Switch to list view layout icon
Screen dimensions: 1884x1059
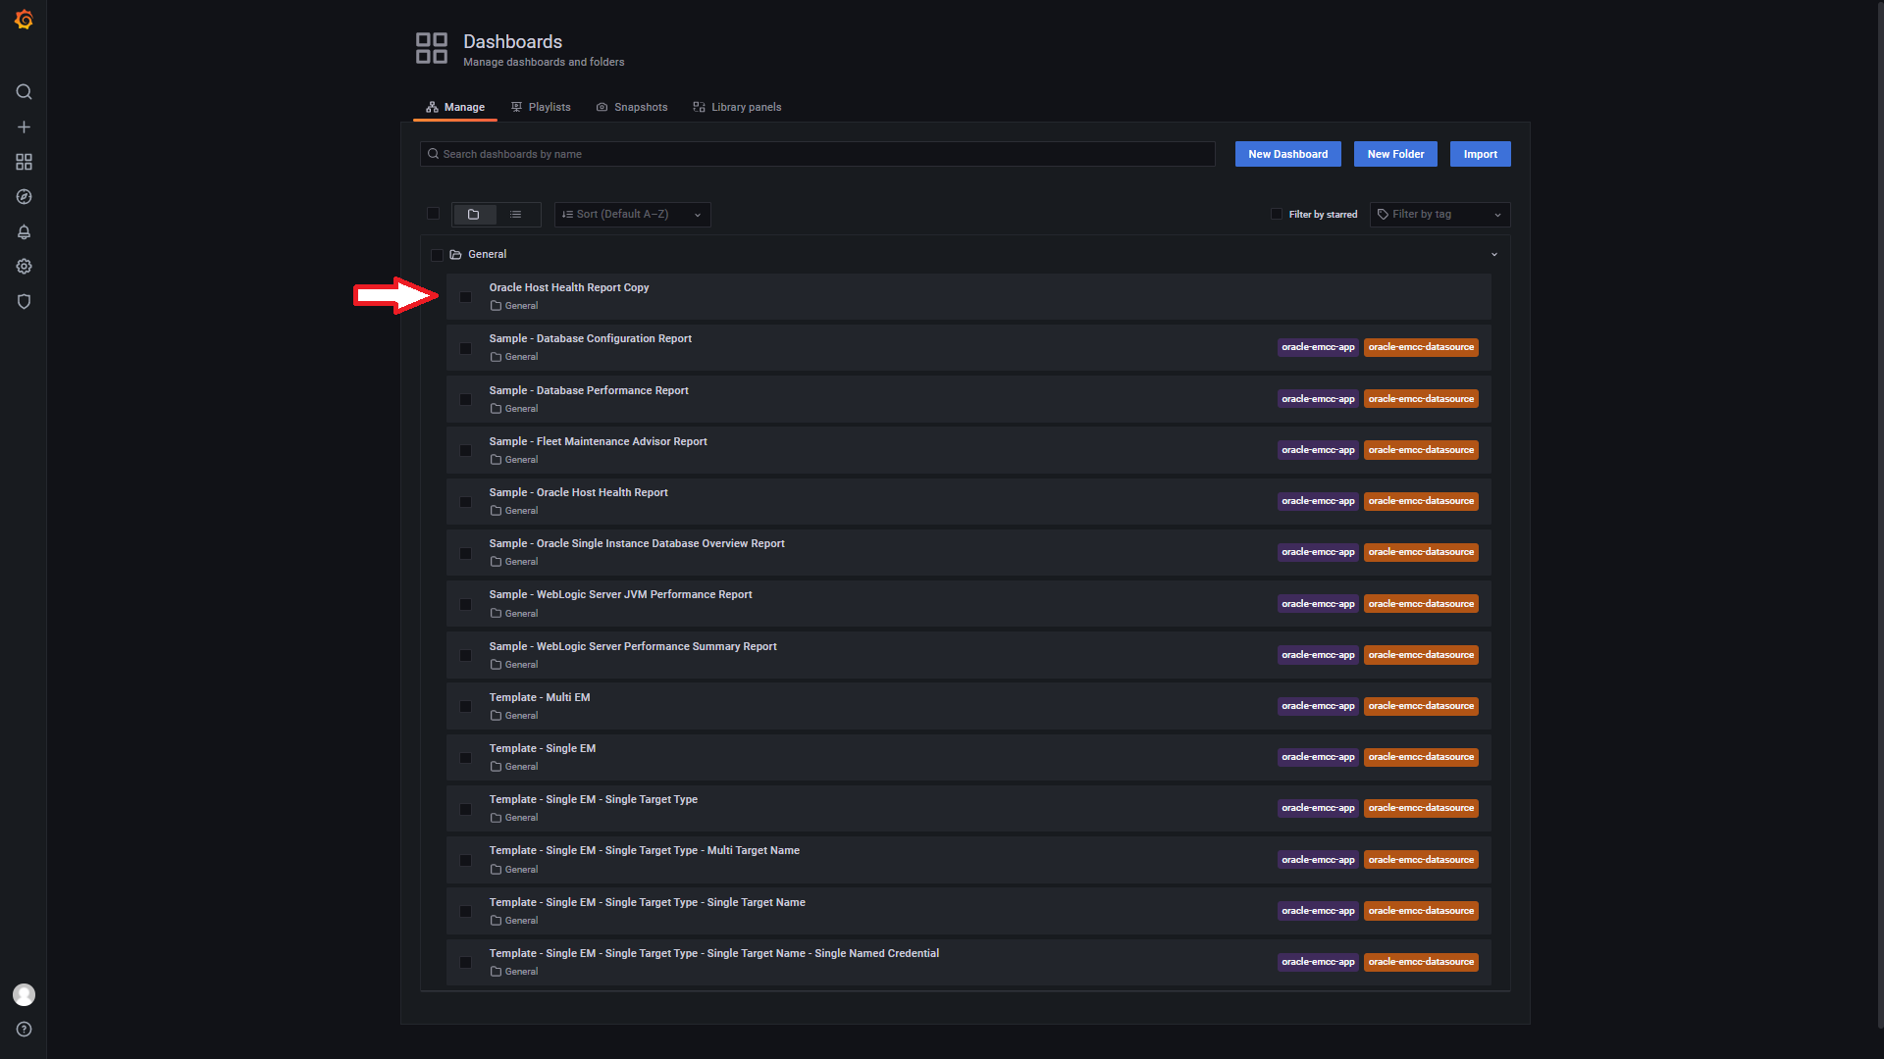coord(515,215)
